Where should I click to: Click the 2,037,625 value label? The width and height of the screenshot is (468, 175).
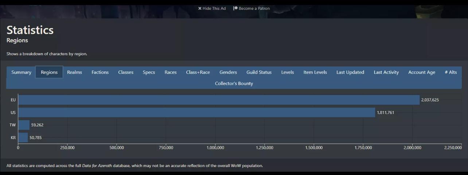[x=430, y=100]
